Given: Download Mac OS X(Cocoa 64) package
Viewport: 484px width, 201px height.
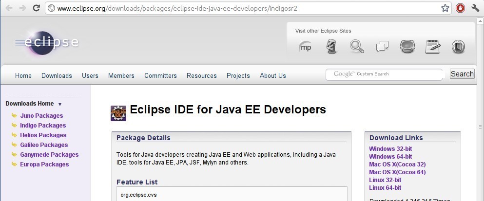Looking at the screenshot, I should 397,172.
